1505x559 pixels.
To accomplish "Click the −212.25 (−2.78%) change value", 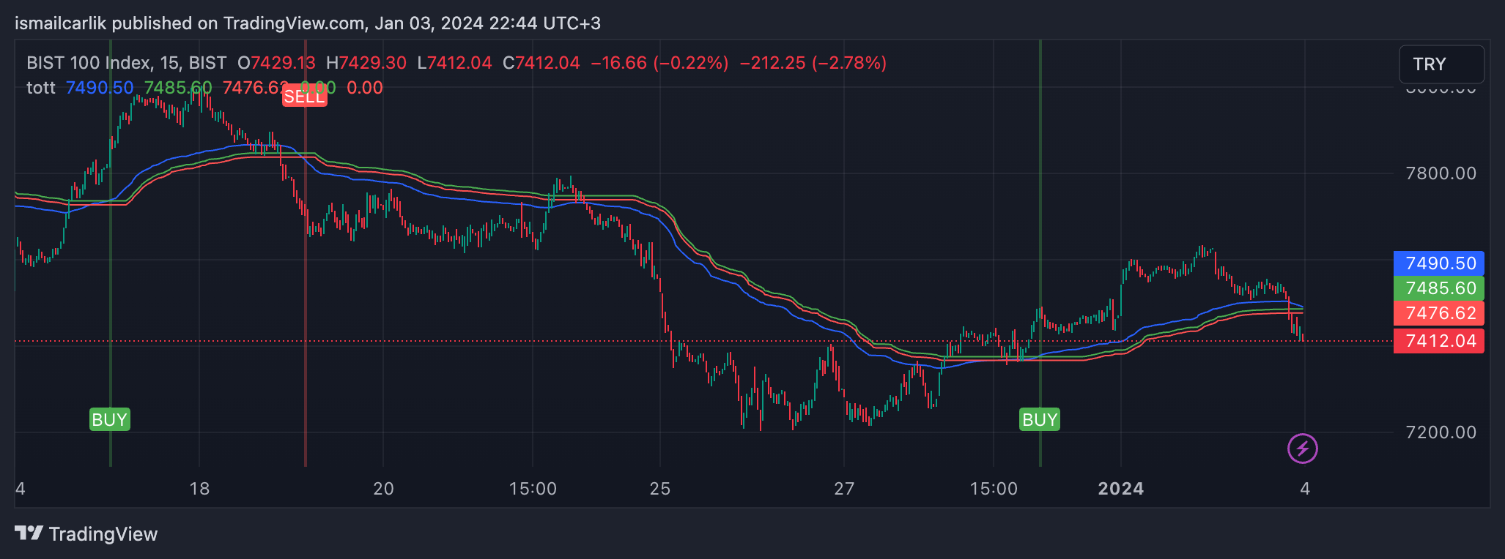I will click(813, 63).
